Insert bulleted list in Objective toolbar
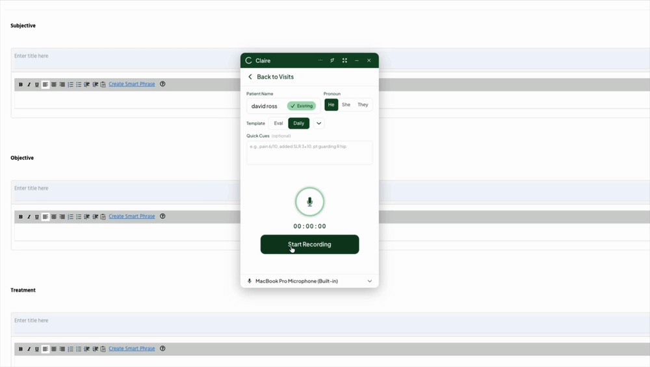Viewport: 650px width, 367px height. pos(79,217)
